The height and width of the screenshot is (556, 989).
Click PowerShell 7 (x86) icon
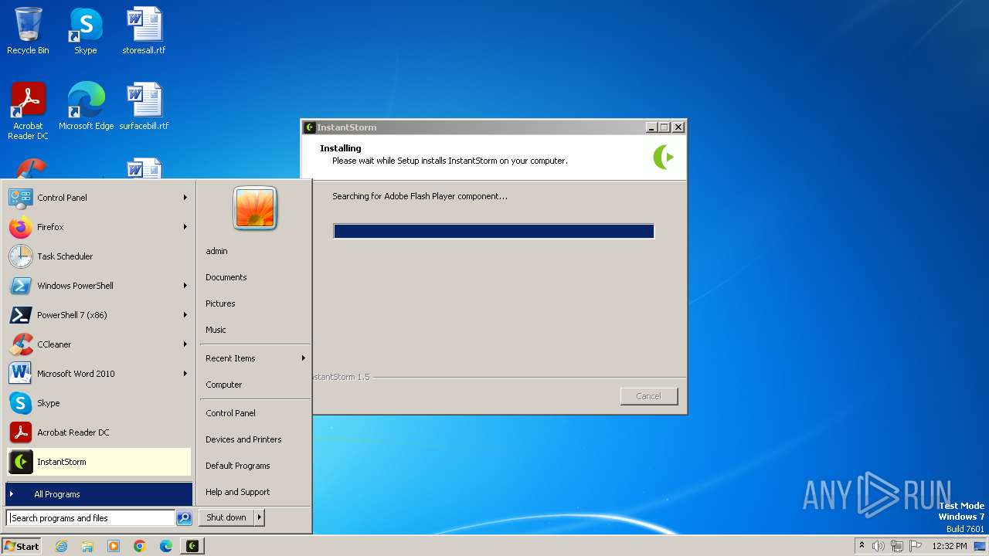21,315
